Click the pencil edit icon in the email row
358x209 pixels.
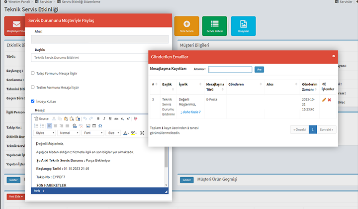pos(324,100)
